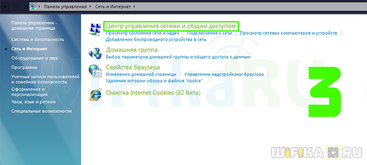Viewport: 367px width, 165px height.
Task: Open the Домашняя группа heading link
Action: click(x=132, y=50)
